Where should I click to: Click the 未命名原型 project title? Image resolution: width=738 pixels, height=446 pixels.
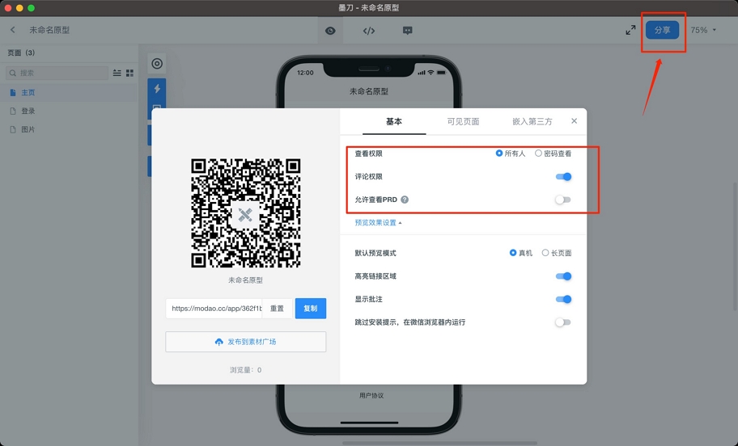[x=49, y=30]
